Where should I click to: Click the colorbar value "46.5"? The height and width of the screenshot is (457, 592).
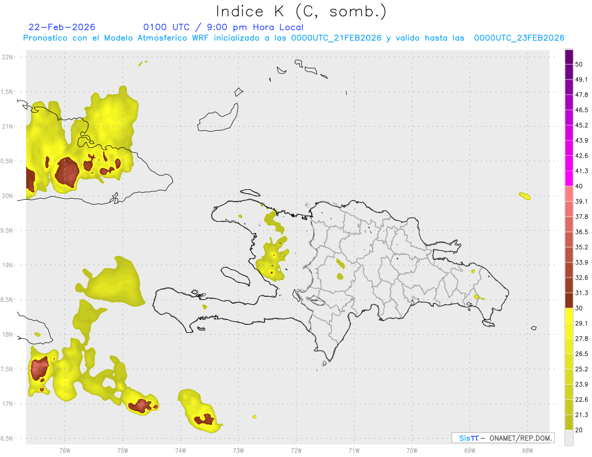(582, 110)
